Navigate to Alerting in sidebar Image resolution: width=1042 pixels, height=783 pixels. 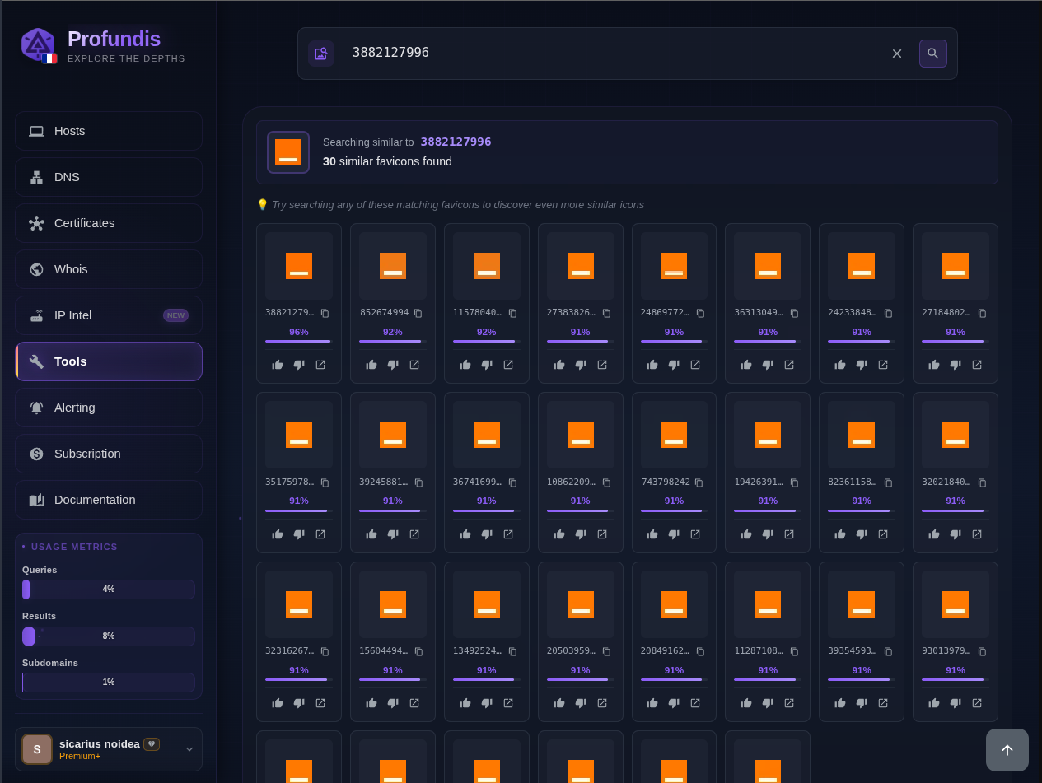[109, 408]
